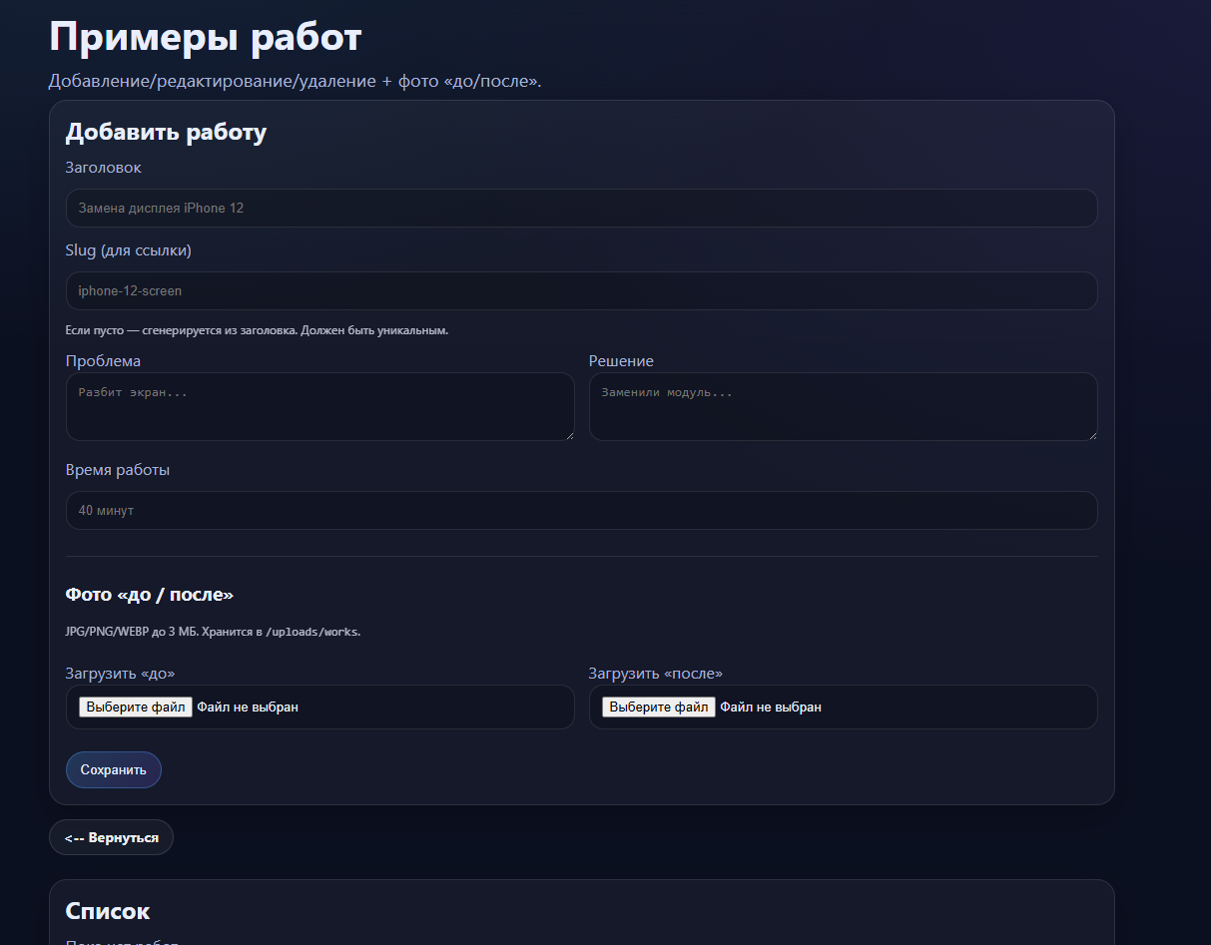
Task: Click the Список section heading
Action: pos(108,910)
